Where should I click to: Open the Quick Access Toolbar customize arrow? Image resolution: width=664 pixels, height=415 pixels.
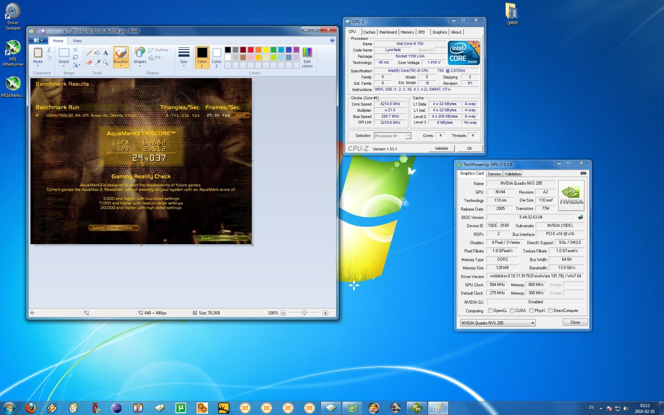(x=64, y=32)
